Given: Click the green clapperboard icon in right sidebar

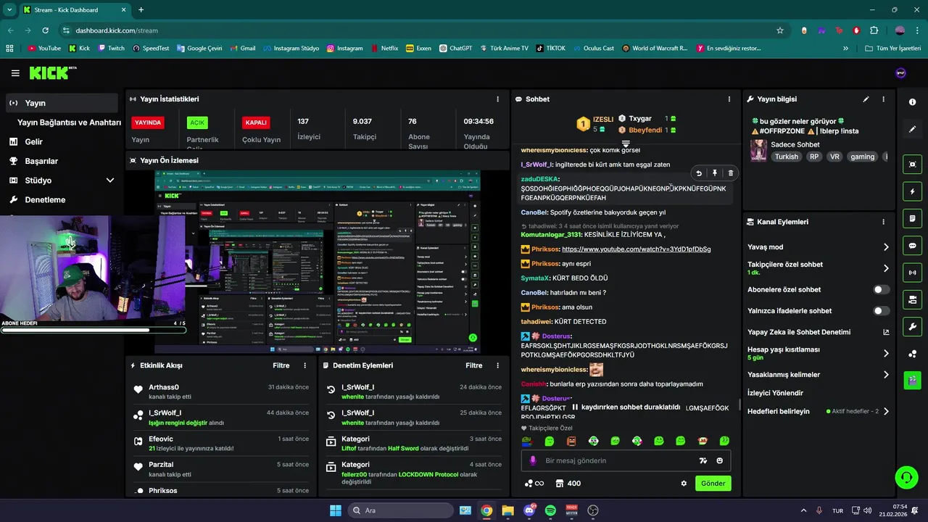Looking at the screenshot, I should [x=912, y=379].
